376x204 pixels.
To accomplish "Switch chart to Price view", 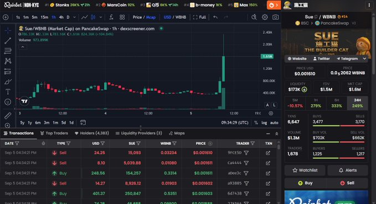I will click(137, 17).
